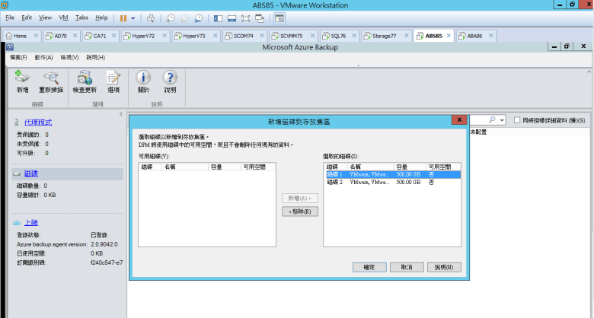
Task: Click the 關於 (About) info icon
Action: coord(143,80)
